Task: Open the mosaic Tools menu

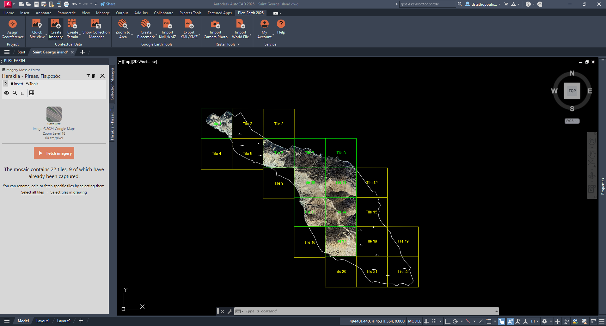Action: pos(32,84)
